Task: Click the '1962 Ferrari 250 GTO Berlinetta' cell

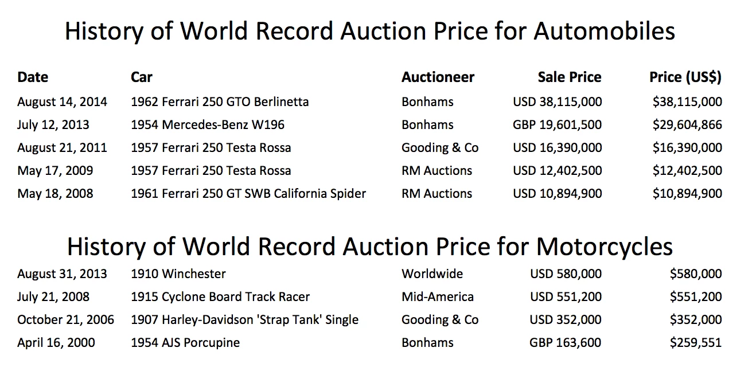Action: (220, 102)
